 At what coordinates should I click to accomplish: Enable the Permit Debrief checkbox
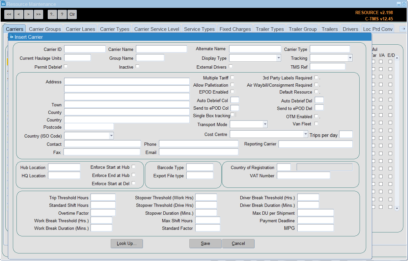[x=66, y=66]
